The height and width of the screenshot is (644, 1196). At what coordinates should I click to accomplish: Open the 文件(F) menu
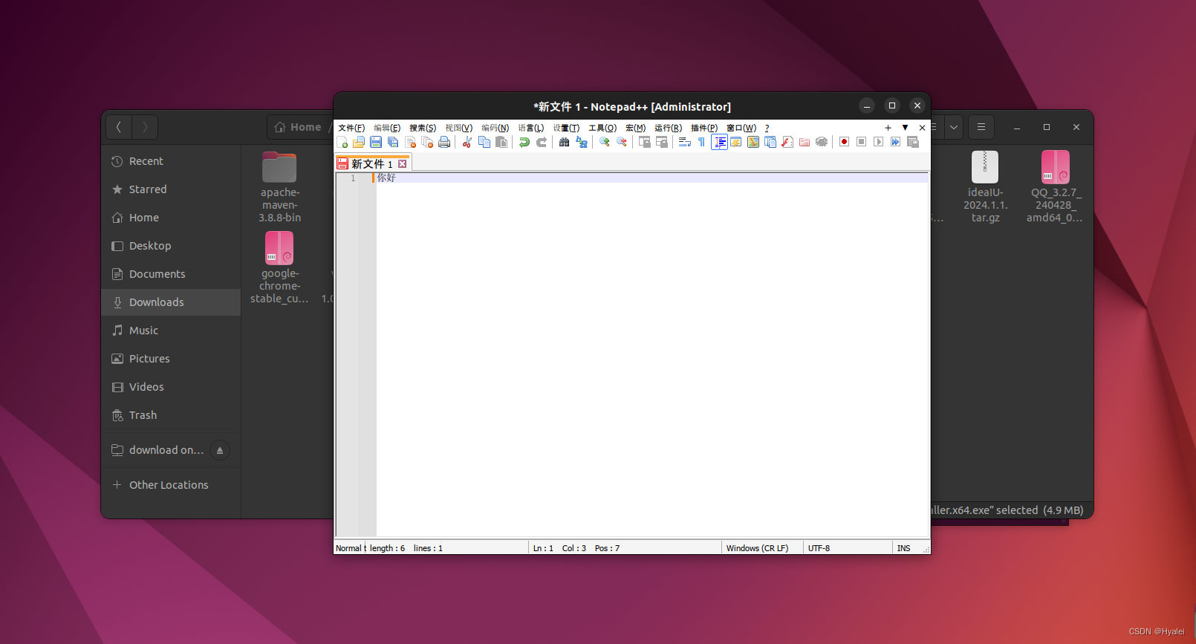[351, 128]
